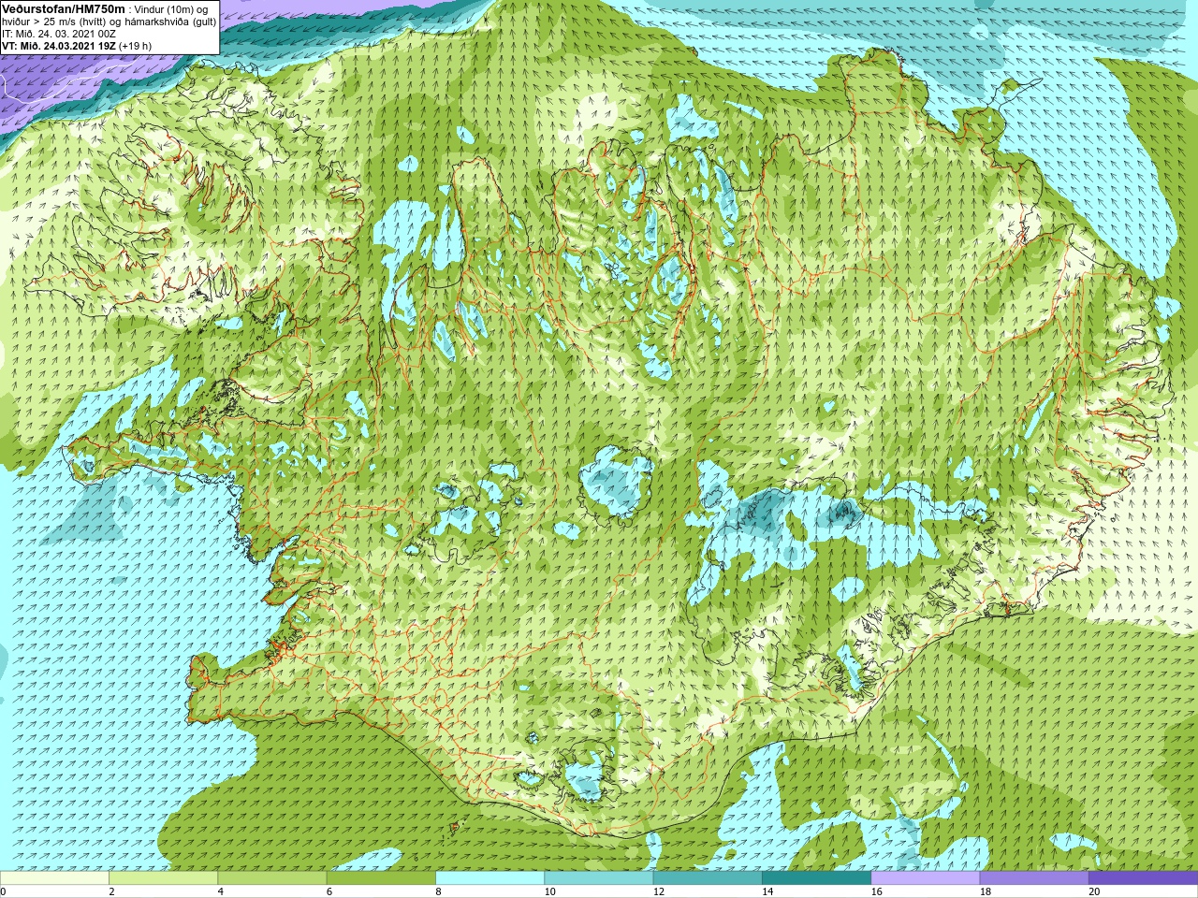Click the teal 12–14 m/s legend swatch
Screen dimensions: 1198x898
[x=708, y=878]
